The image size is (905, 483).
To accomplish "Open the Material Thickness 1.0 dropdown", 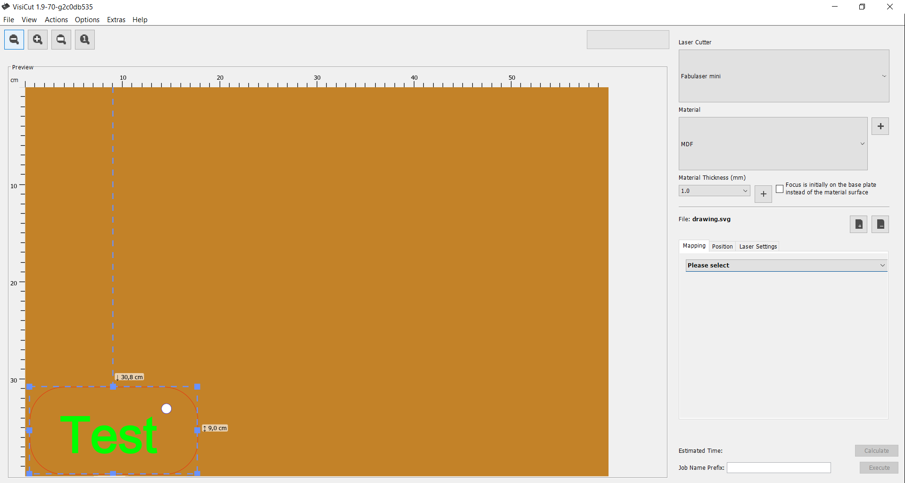I will 714,191.
